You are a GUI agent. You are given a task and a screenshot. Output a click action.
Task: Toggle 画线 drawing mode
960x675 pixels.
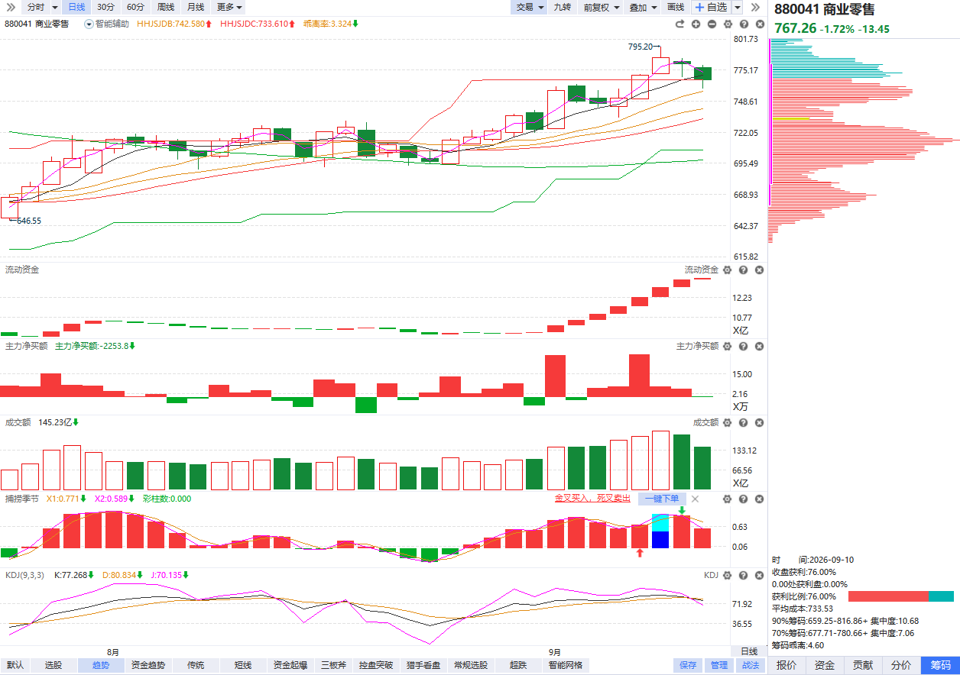[x=675, y=7]
